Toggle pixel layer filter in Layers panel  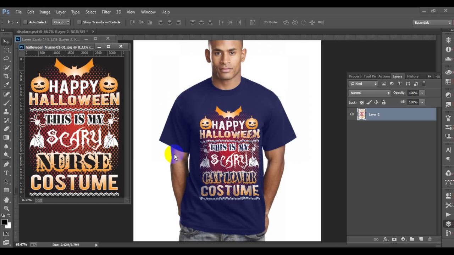point(384,84)
